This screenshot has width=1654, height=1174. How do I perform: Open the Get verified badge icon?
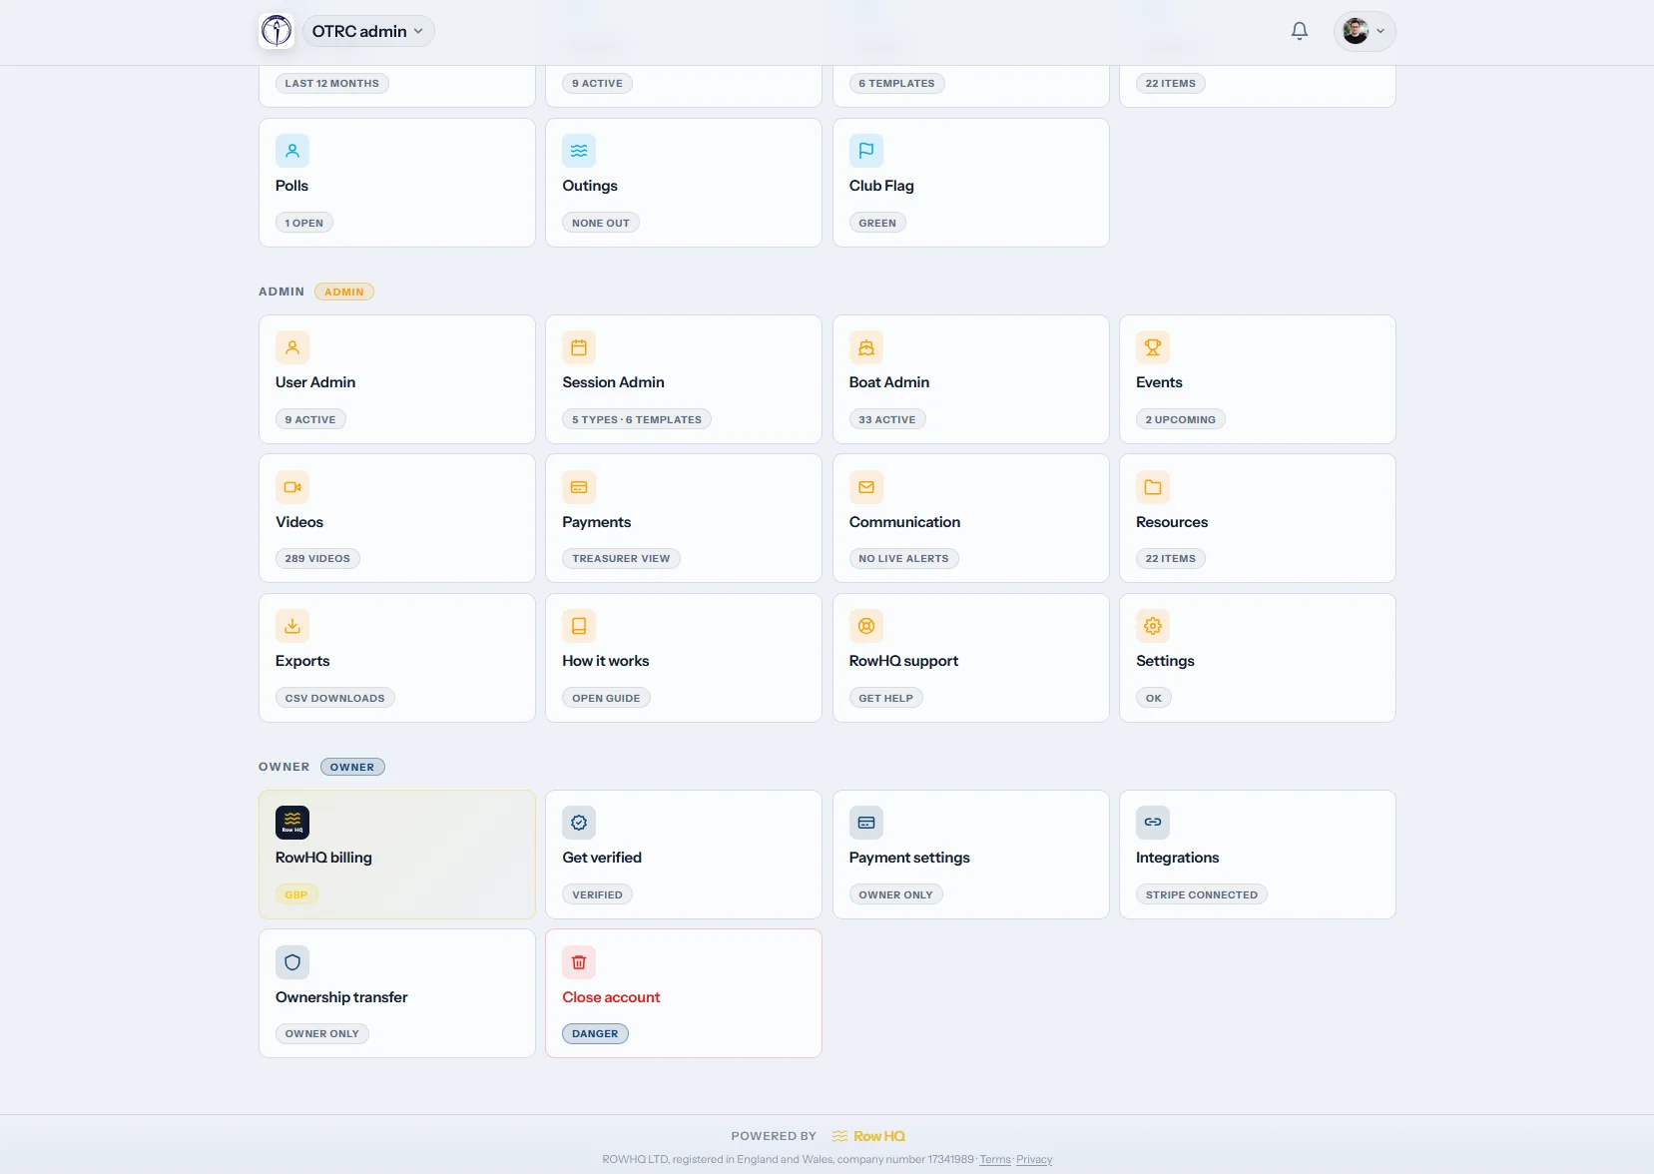point(579,823)
